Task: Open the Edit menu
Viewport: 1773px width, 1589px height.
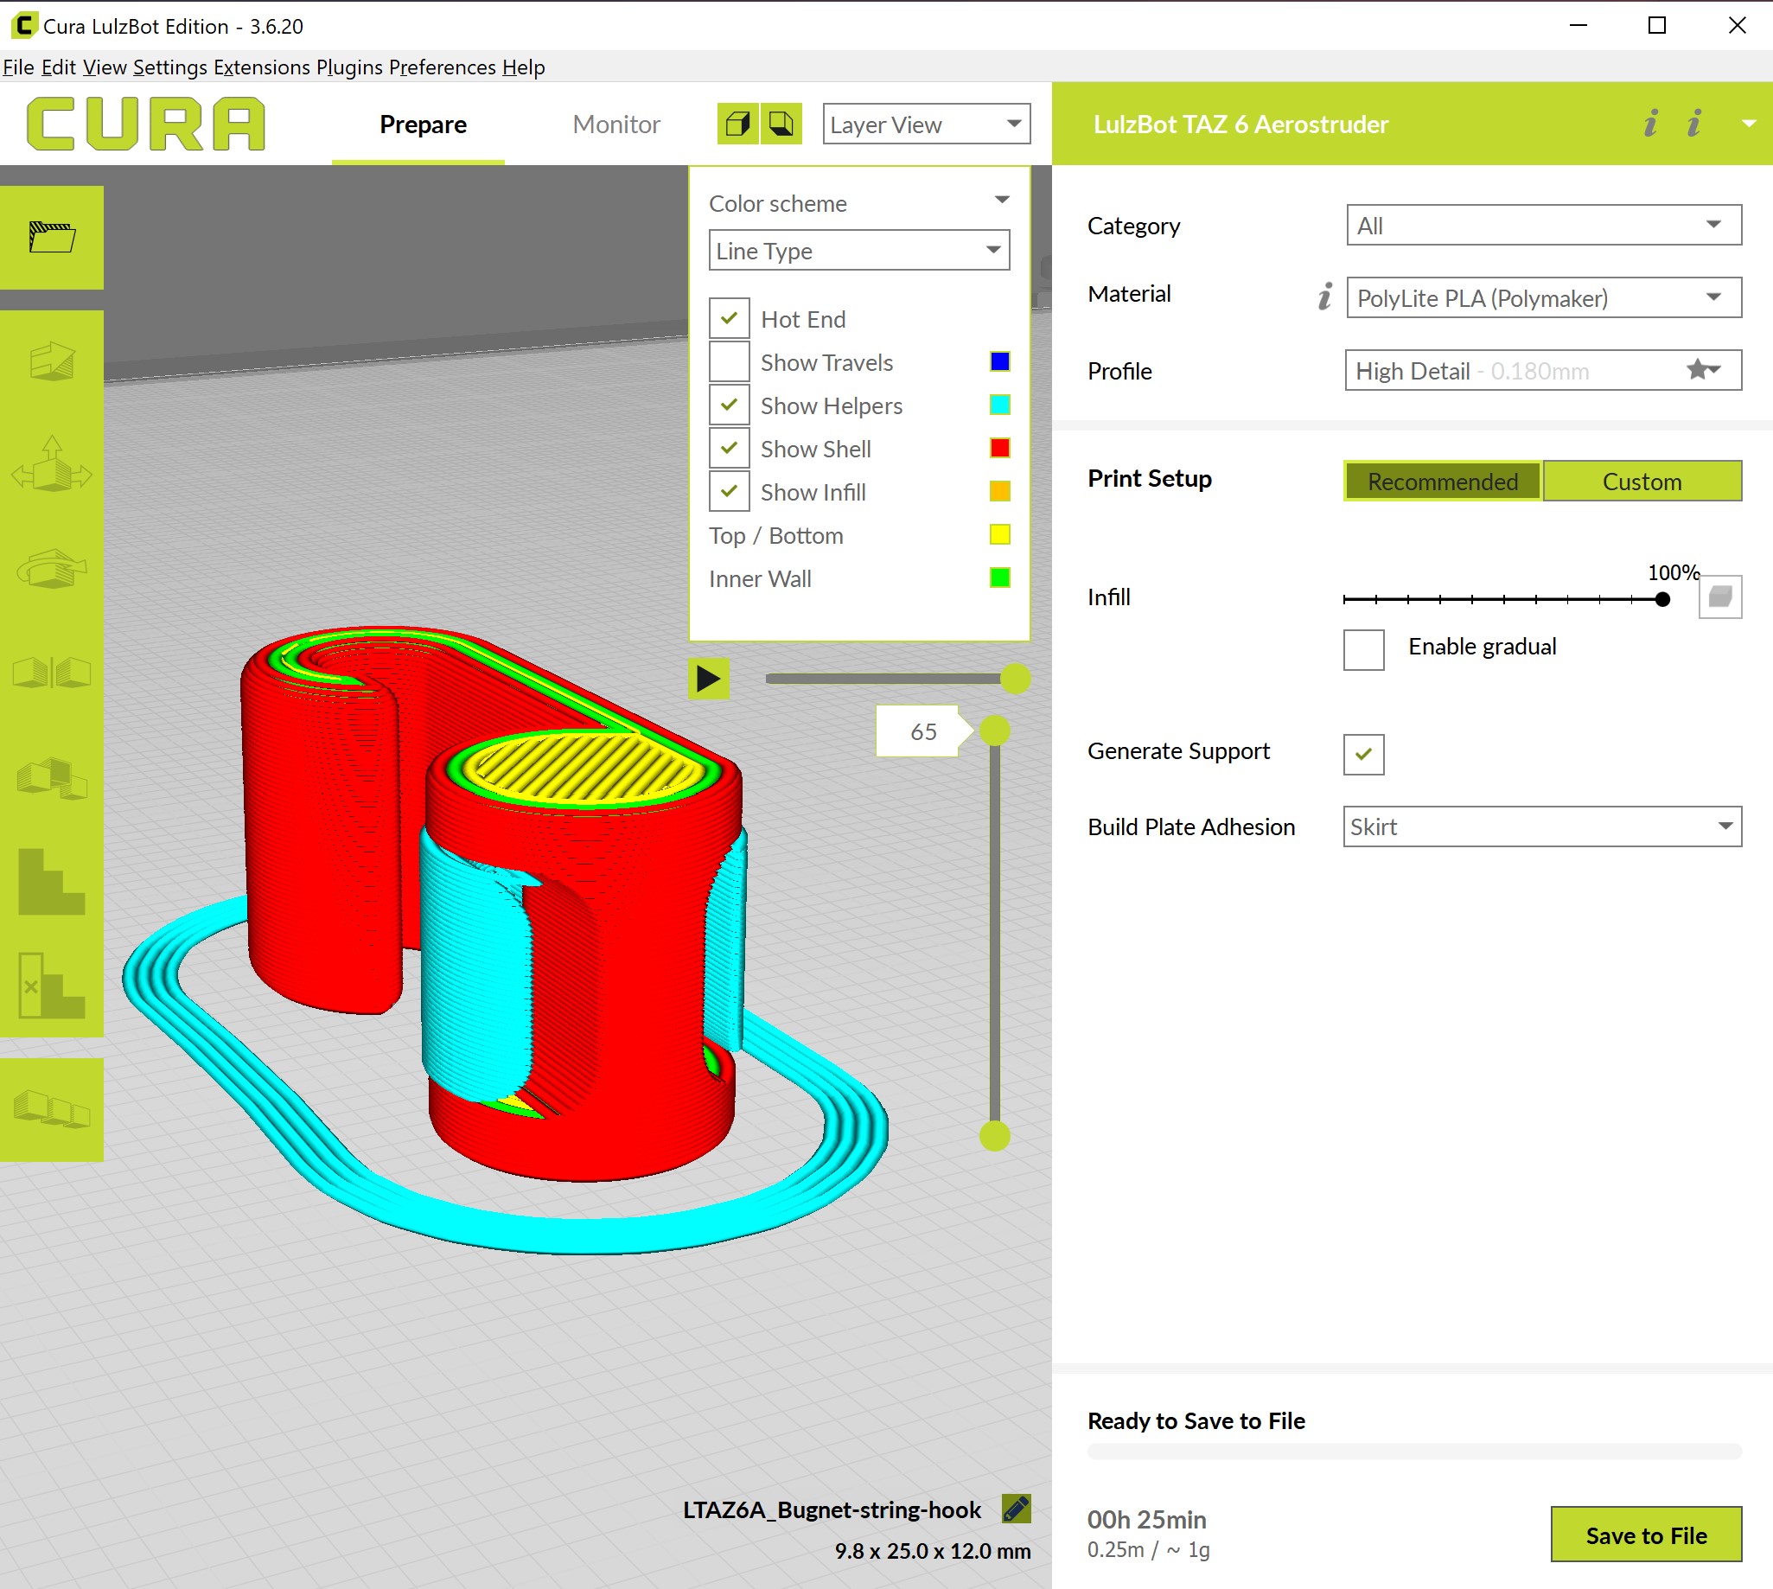Action: pyautogui.click(x=59, y=67)
